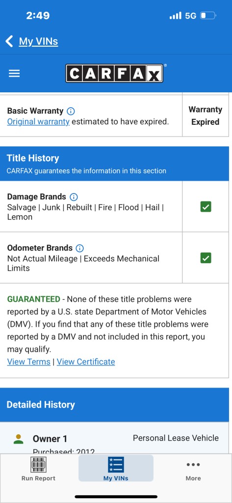Show Damage Brands info icon
Screen dimensions: 232x503
(x=74, y=197)
